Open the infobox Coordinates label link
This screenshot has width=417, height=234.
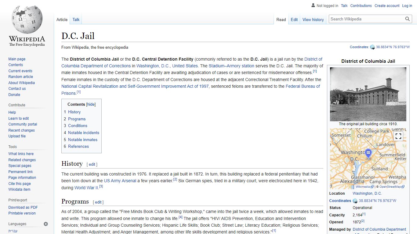pyautogui.click(x=340, y=201)
